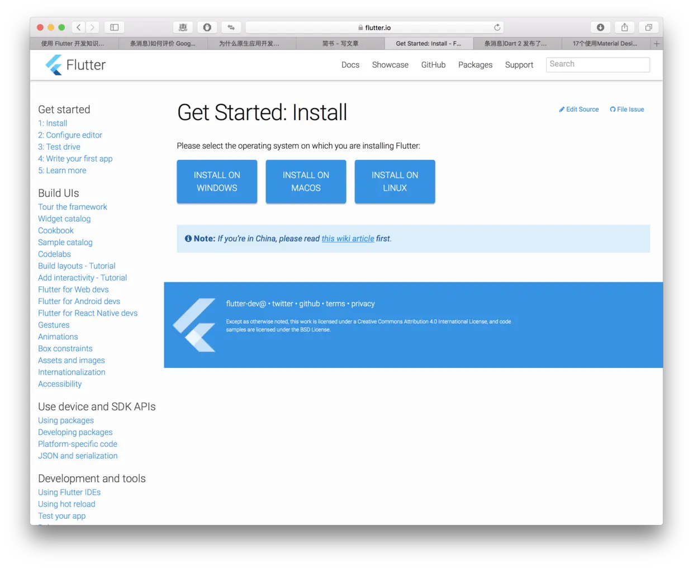Viewport: 693px width, 568px height.
Task: Open 'Box constraints' sidebar link
Action: tap(65, 348)
